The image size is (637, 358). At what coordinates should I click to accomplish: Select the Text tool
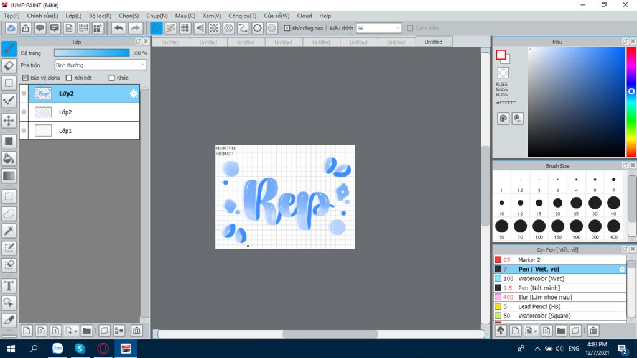tap(9, 286)
